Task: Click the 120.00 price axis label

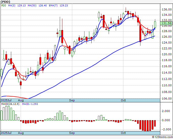Action: [167, 54]
